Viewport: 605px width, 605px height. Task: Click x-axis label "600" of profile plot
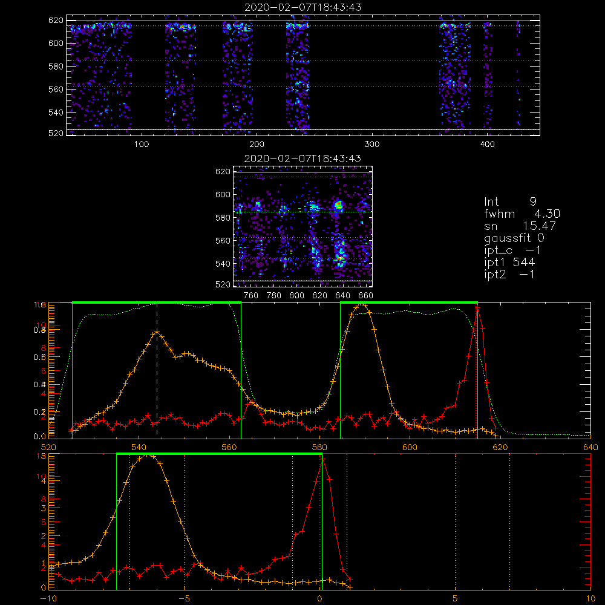(x=410, y=447)
